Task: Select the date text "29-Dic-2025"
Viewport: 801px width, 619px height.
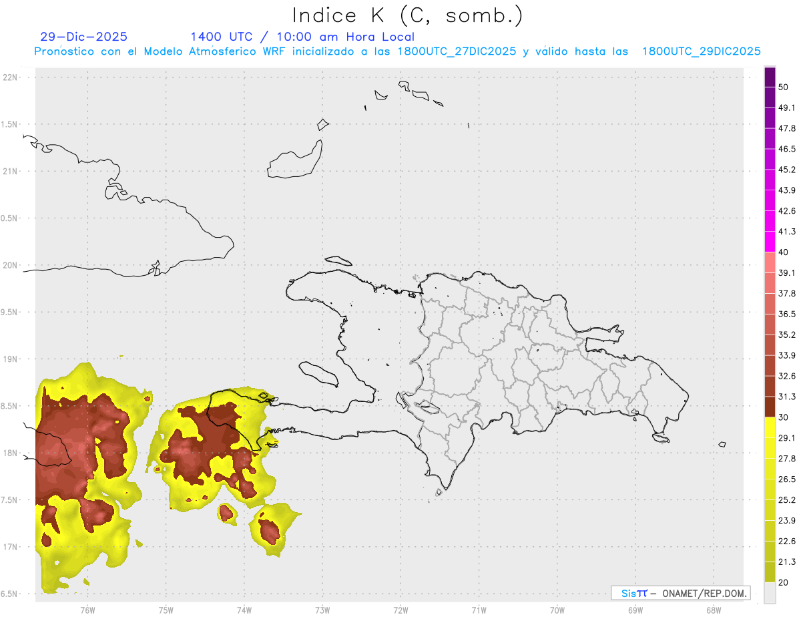Action: point(83,37)
